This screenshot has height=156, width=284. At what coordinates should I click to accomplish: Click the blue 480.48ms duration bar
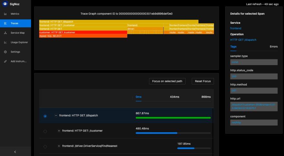pyautogui.click(x=157, y=133)
